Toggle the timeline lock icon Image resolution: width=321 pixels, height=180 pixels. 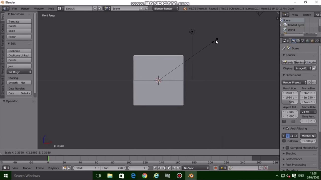(x=69, y=168)
